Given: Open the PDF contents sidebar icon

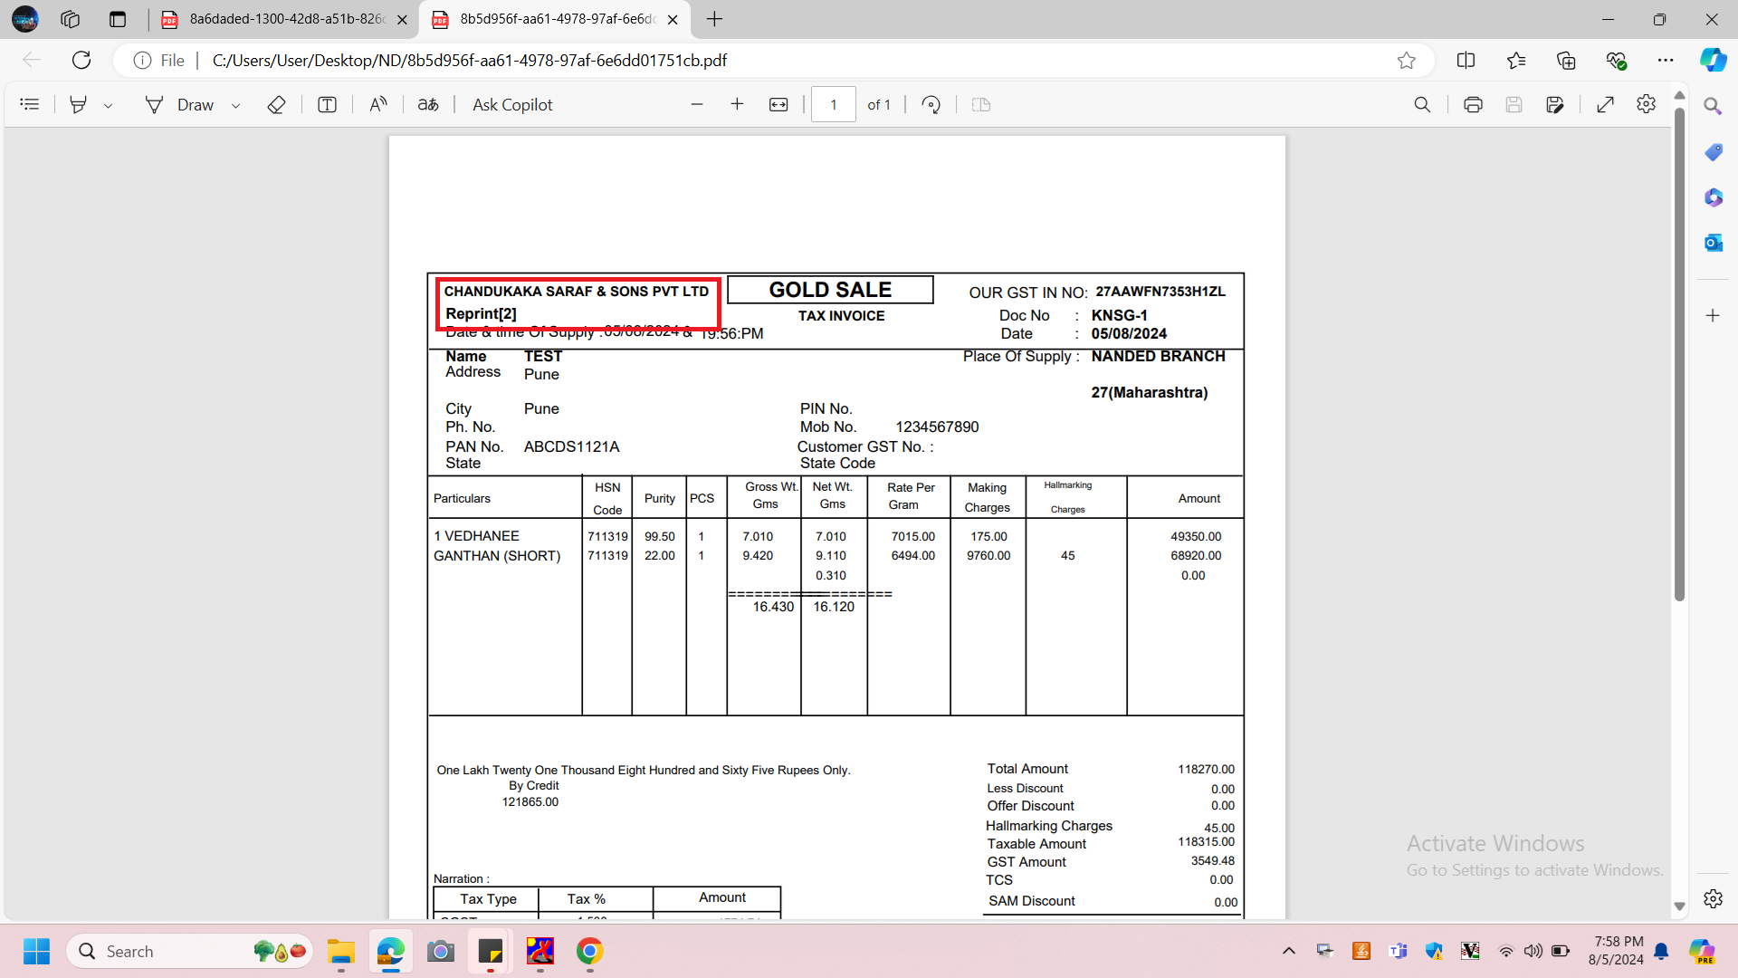Looking at the screenshot, I should (x=29, y=105).
